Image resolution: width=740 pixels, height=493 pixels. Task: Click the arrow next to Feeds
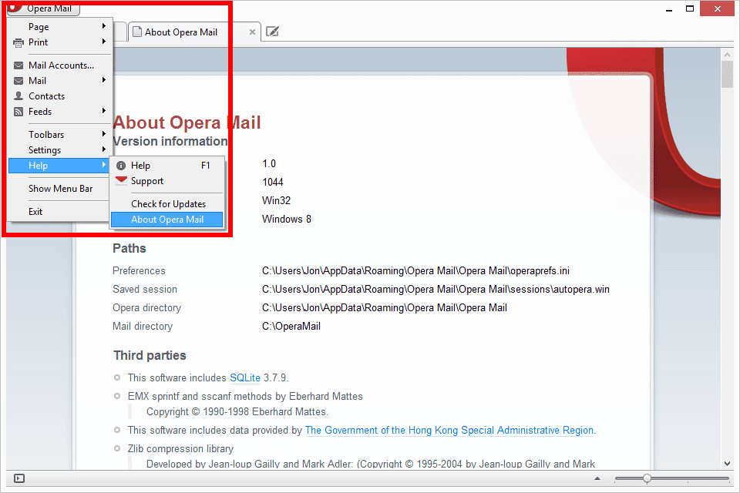[104, 111]
